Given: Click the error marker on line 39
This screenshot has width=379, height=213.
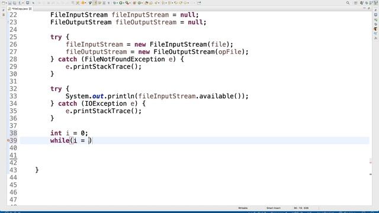Looking at the screenshot, I should 8,140.
